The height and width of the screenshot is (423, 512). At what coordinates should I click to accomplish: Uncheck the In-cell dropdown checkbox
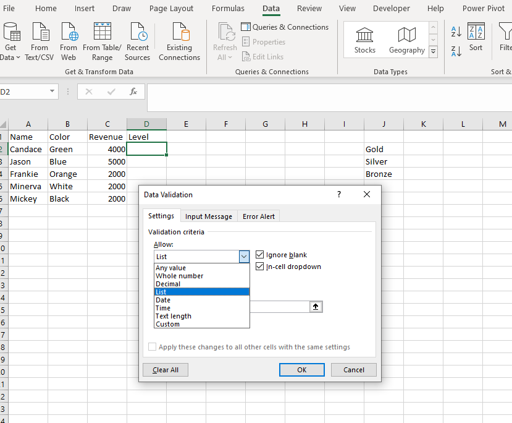[260, 267]
